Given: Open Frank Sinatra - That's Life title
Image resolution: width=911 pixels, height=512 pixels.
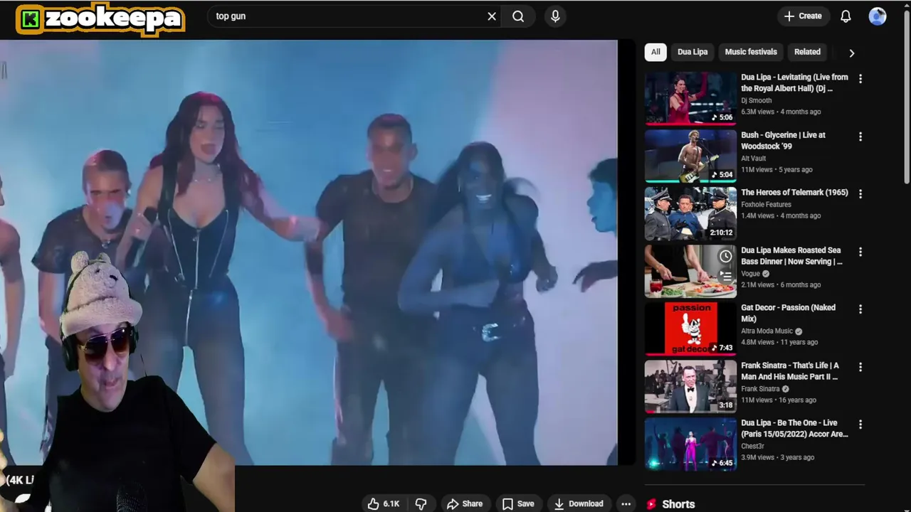Looking at the screenshot, I should click(790, 370).
